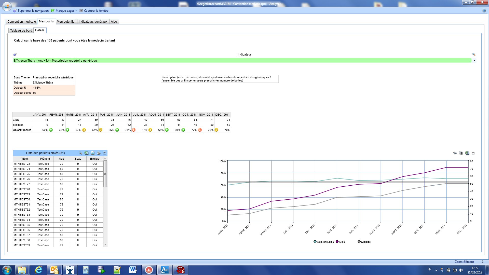489x275 pixels.
Task: Click the camera snapshot icon above chart
Action: tap(461, 153)
